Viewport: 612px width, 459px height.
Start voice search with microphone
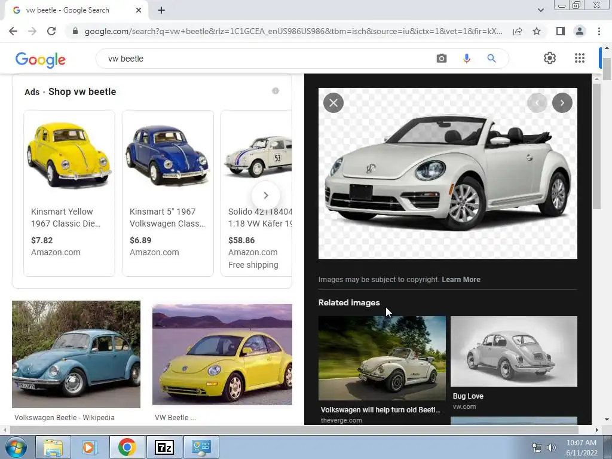point(466,59)
